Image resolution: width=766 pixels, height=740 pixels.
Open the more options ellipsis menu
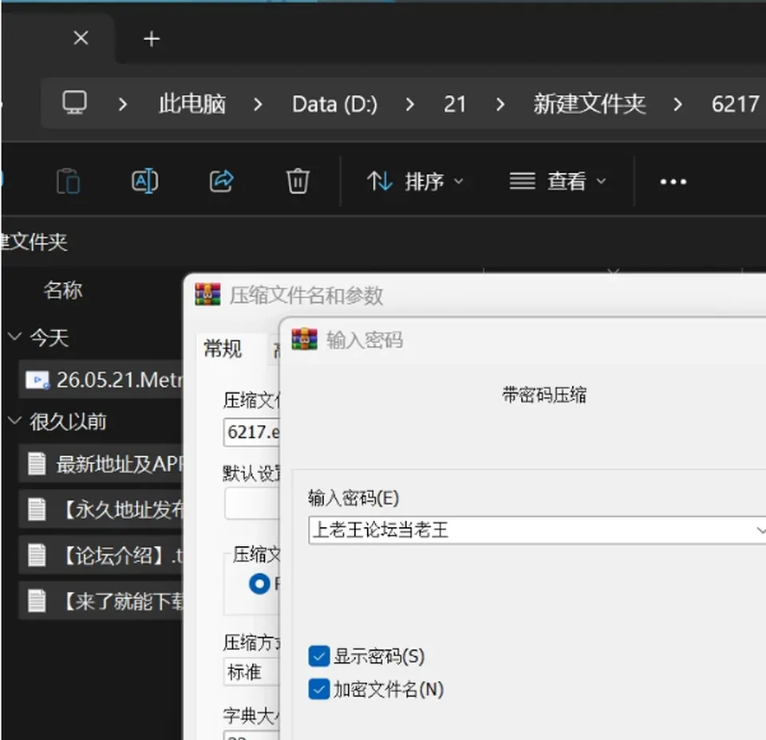pyautogui.click(x=673, y=182)
